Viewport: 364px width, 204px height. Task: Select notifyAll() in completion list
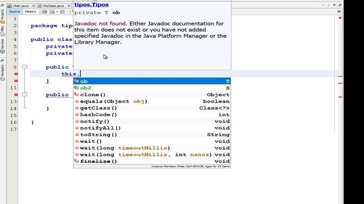152,128
